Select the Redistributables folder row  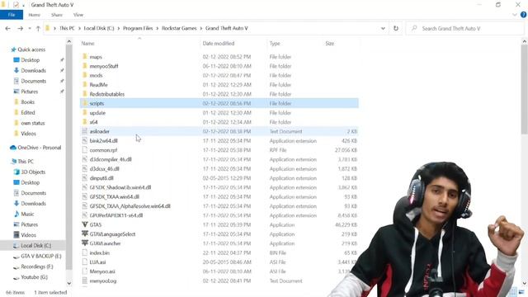coord(219,94)
